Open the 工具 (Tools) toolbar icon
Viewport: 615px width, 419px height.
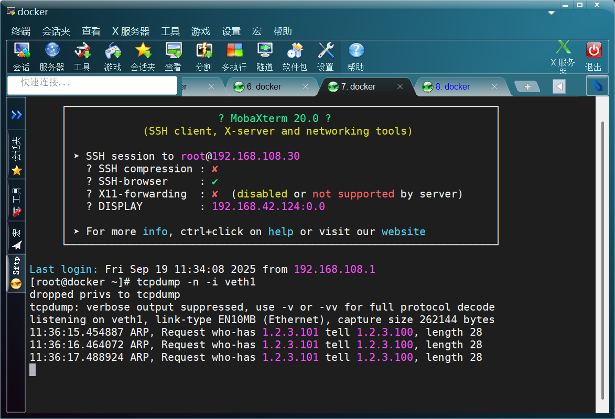click(x=82, y=57)
